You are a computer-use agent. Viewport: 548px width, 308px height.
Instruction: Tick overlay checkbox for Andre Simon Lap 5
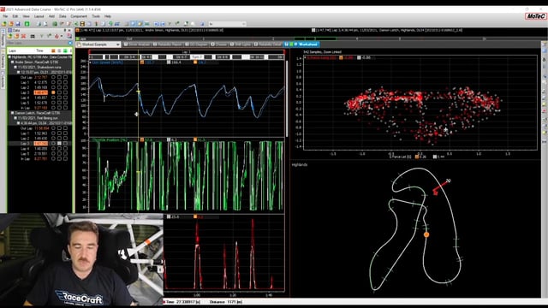(x=59, y=103)
